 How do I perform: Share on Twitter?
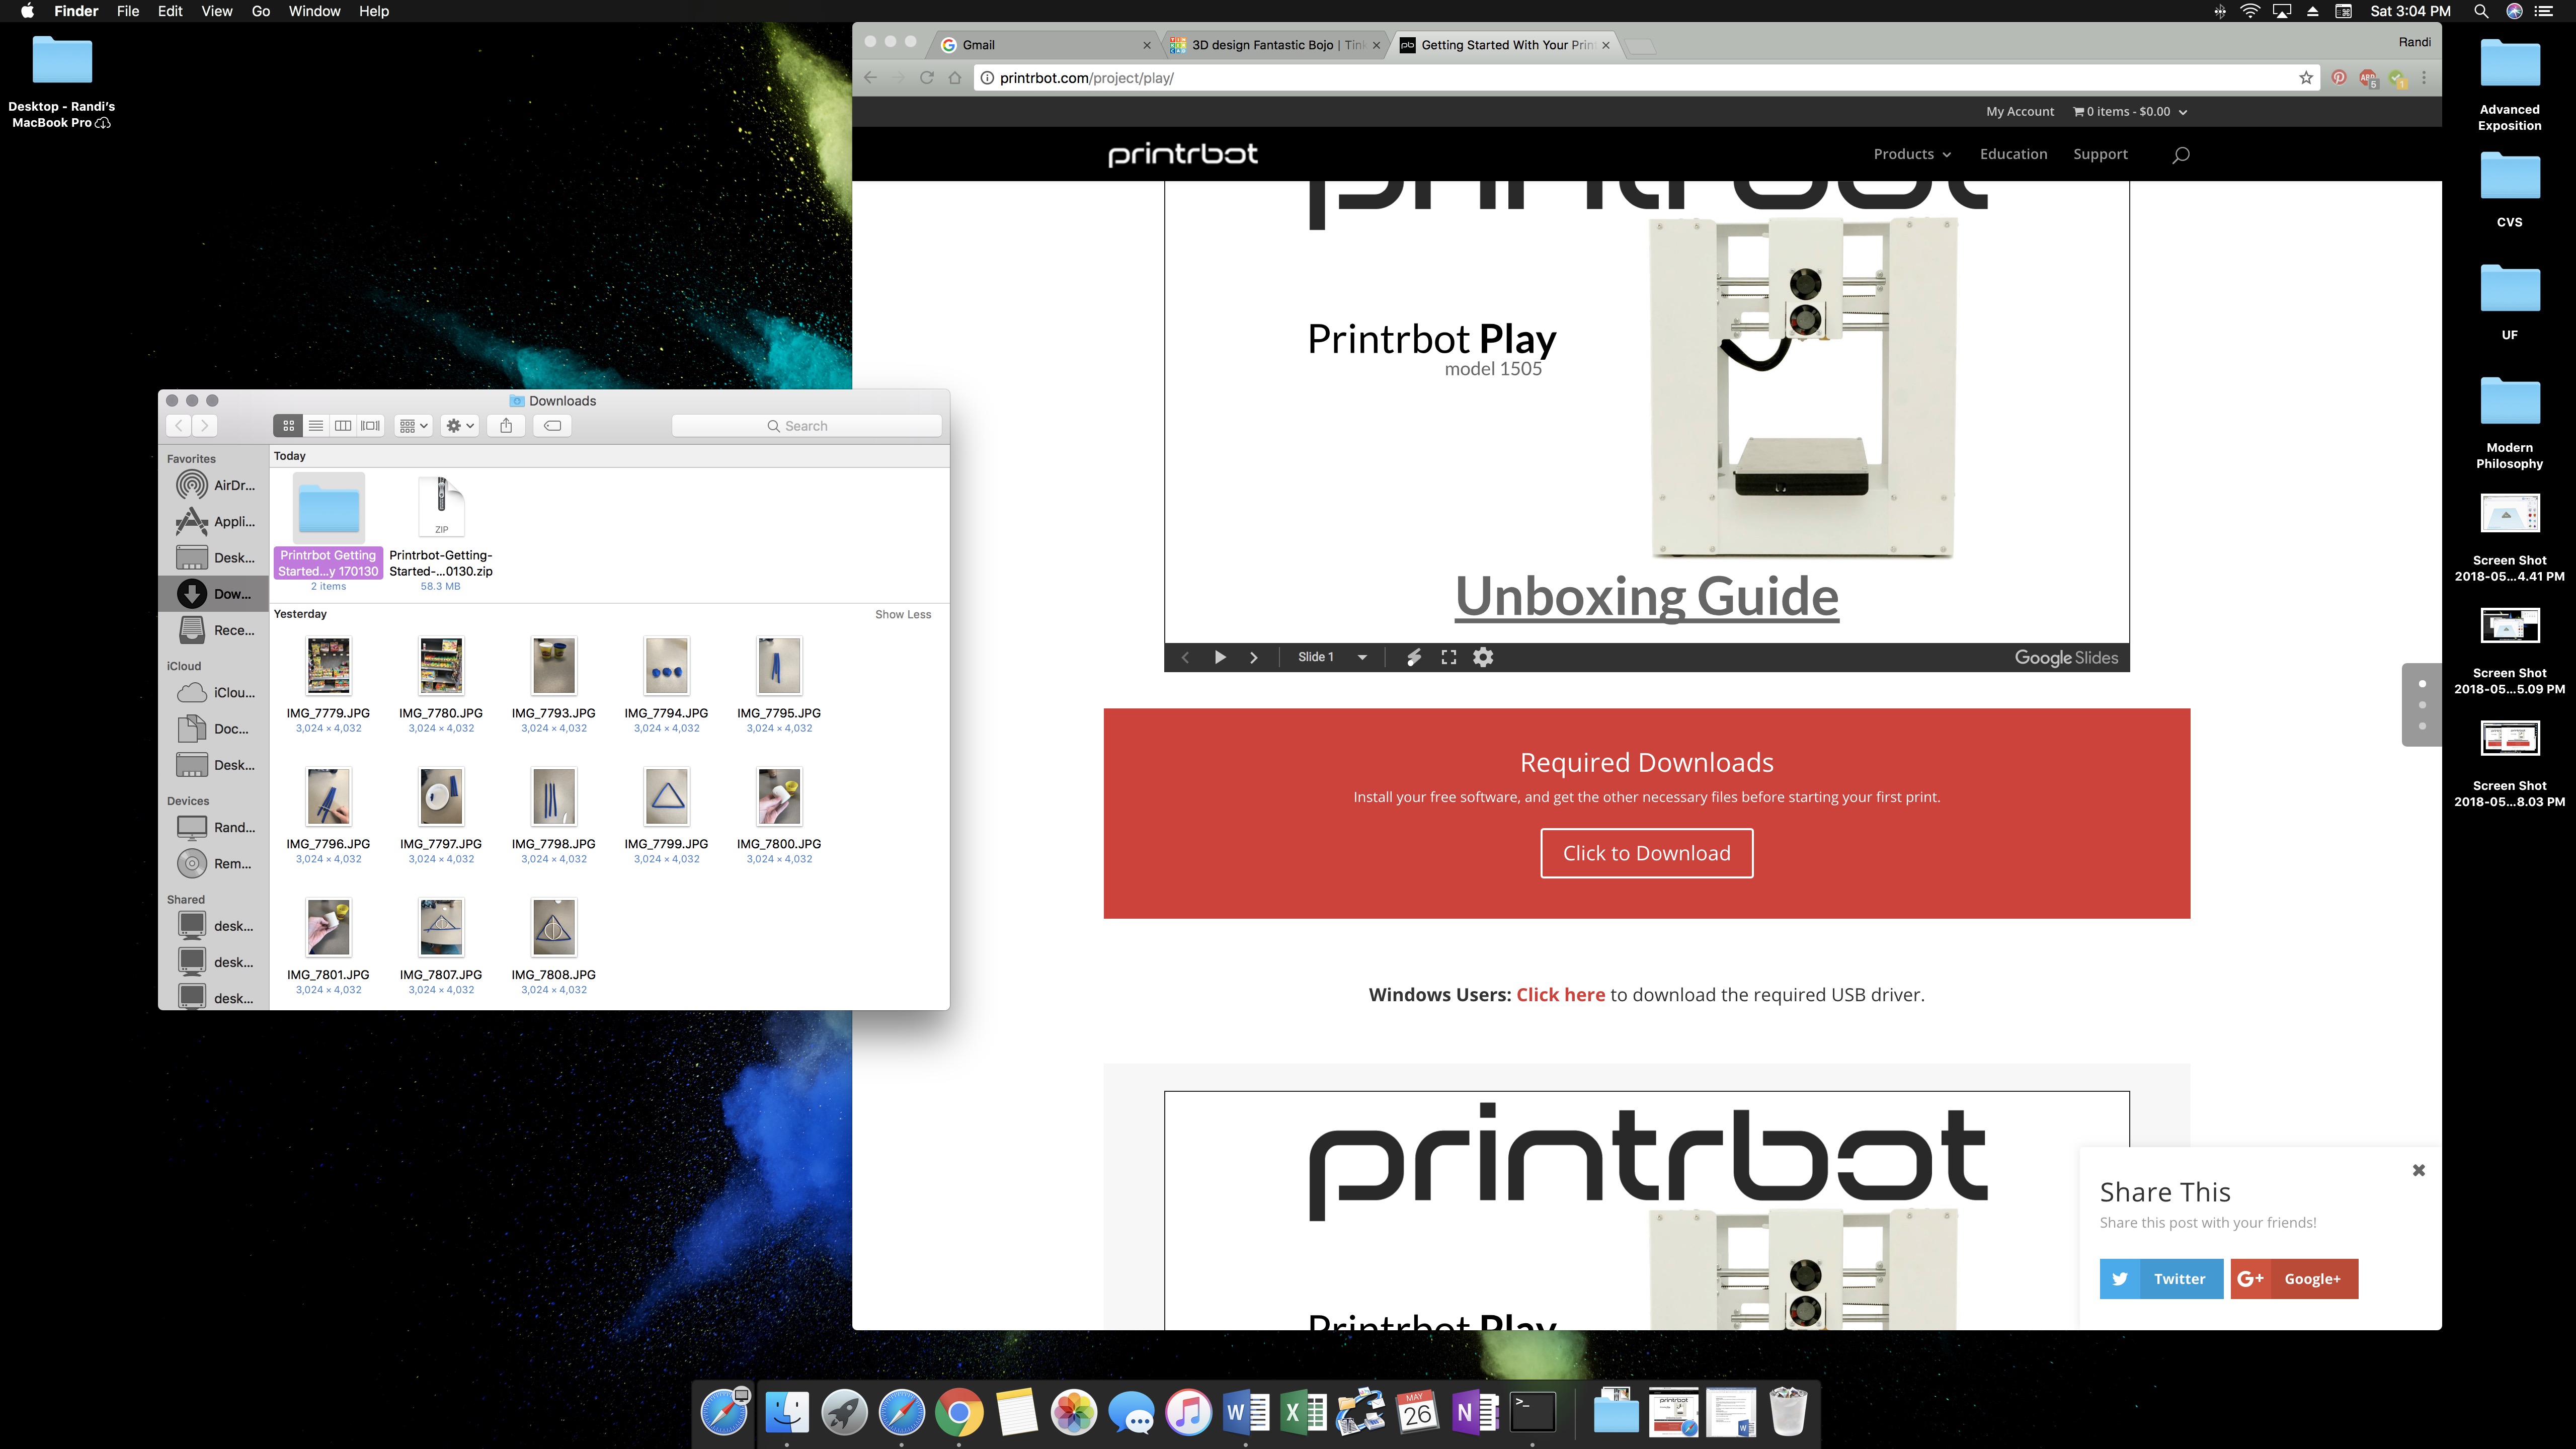tap(2161, 1279)
